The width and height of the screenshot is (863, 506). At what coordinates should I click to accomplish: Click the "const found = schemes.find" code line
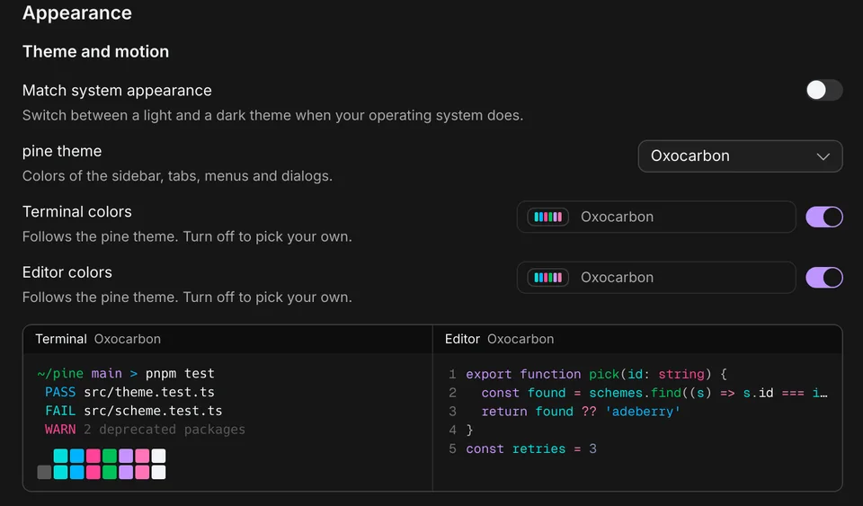click(x=654, y=393)
